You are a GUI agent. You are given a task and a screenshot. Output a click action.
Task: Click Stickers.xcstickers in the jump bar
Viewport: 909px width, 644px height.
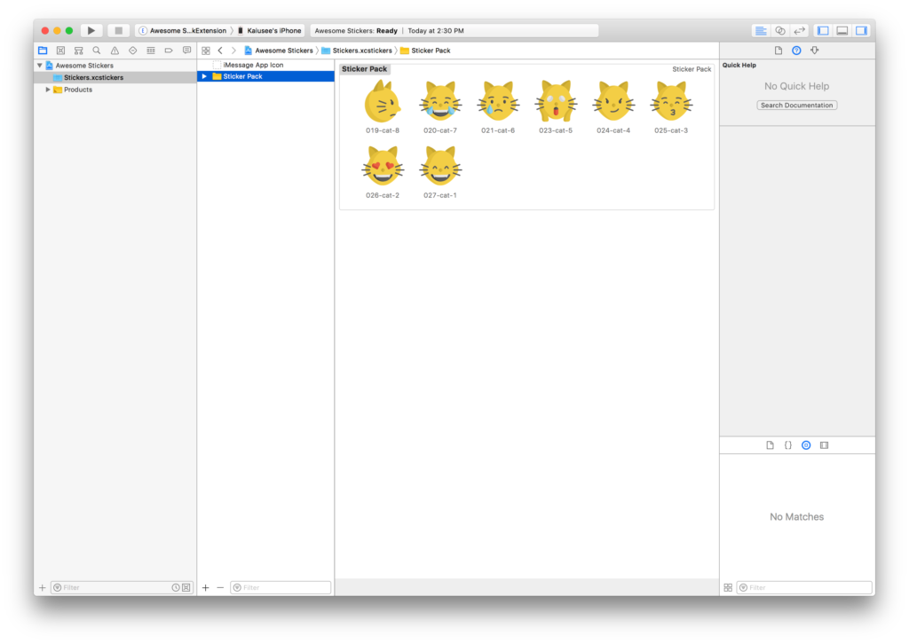pos(357,51)
